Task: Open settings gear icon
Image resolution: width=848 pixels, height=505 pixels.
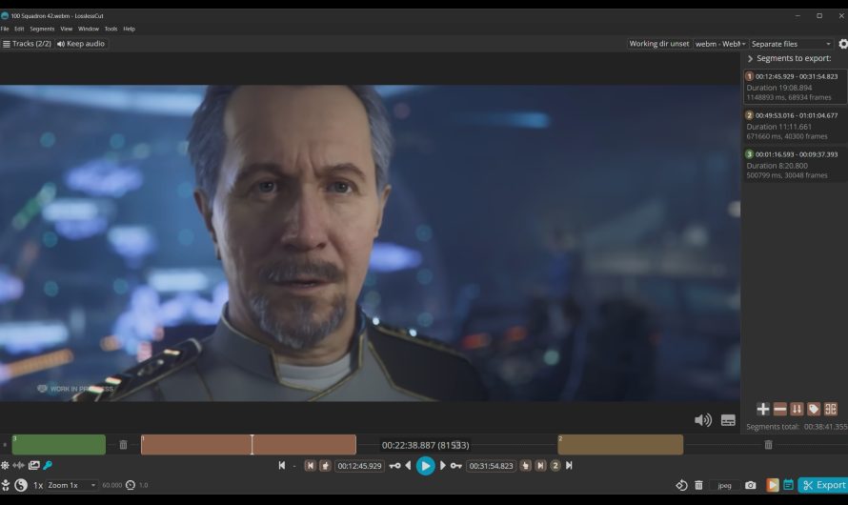Action: 842,44
